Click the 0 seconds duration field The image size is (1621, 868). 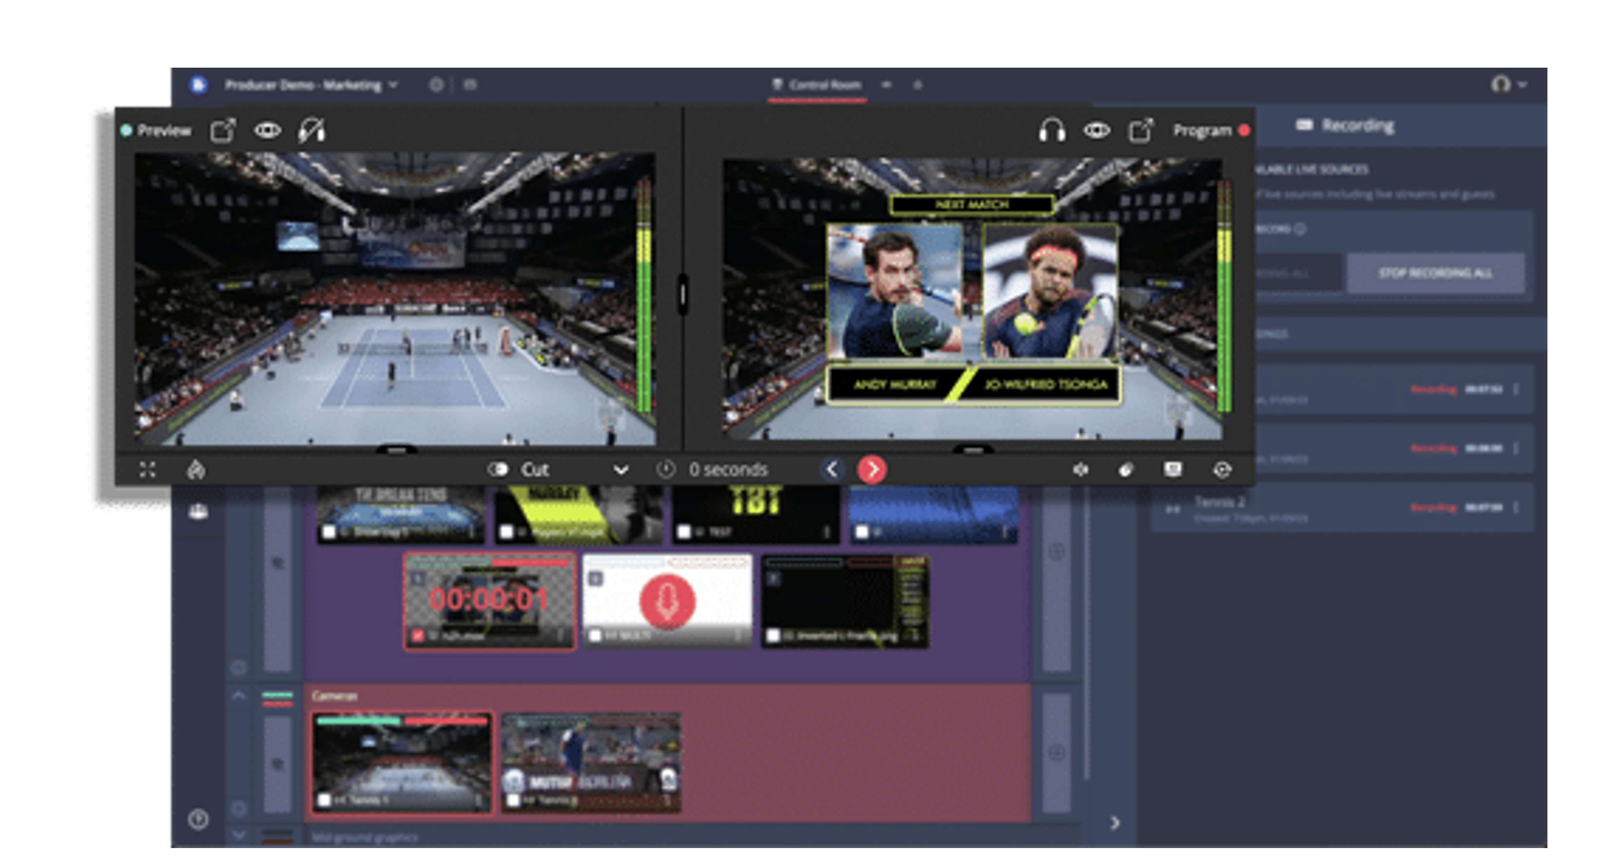coord(728,469)
